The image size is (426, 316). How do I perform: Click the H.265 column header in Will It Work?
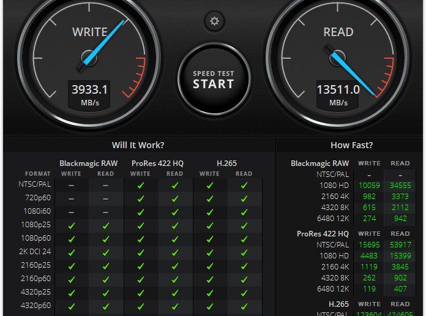pos(227,163)
